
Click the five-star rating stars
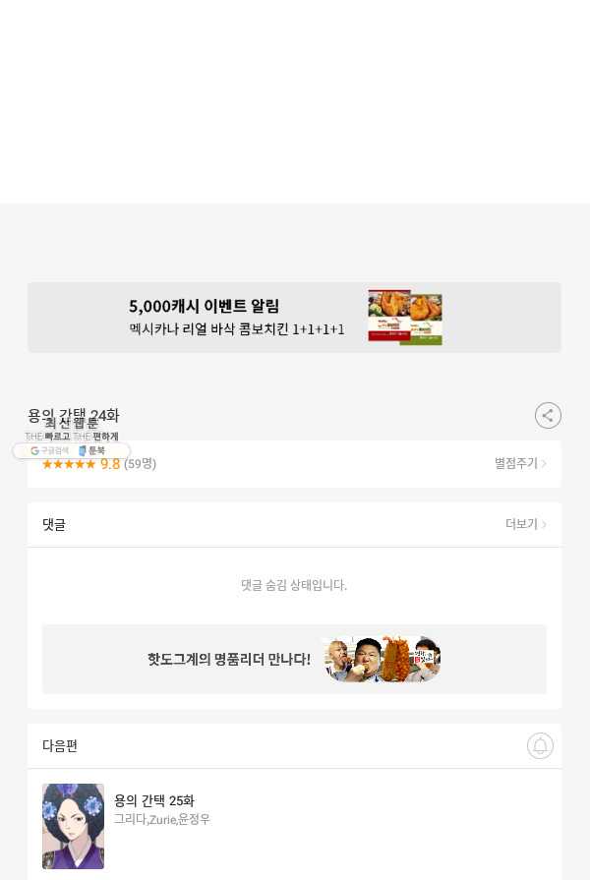[x=69, y=464]
